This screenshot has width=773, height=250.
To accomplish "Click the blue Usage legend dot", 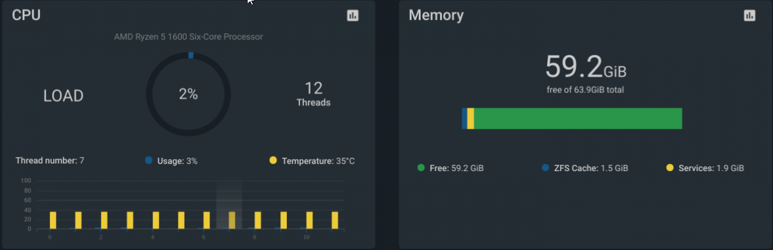I will click(x=149, y=160).
